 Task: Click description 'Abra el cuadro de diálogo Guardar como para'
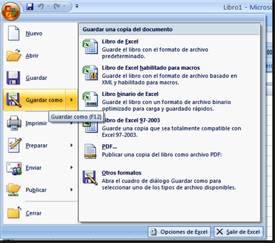(x=161, y=181)
